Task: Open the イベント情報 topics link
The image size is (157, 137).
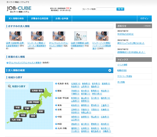Action: [122, 65]
